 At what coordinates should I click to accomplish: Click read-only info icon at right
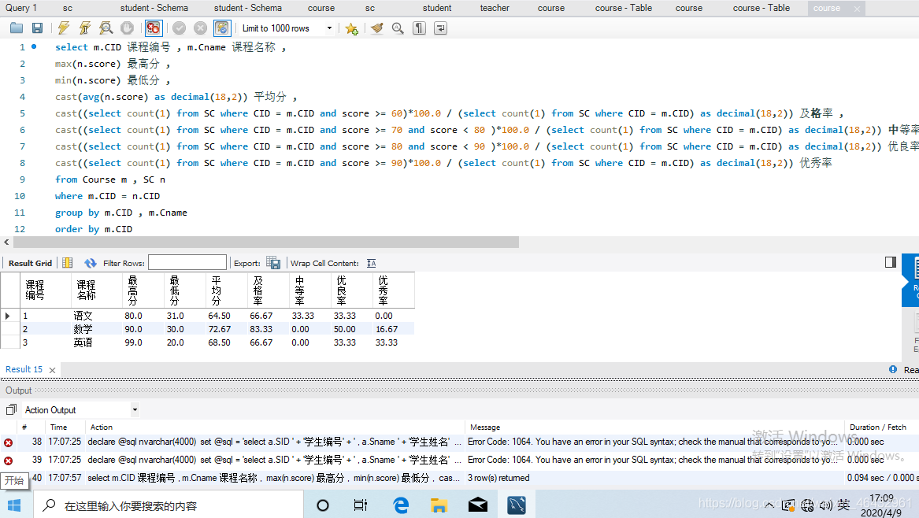(893, 370)
